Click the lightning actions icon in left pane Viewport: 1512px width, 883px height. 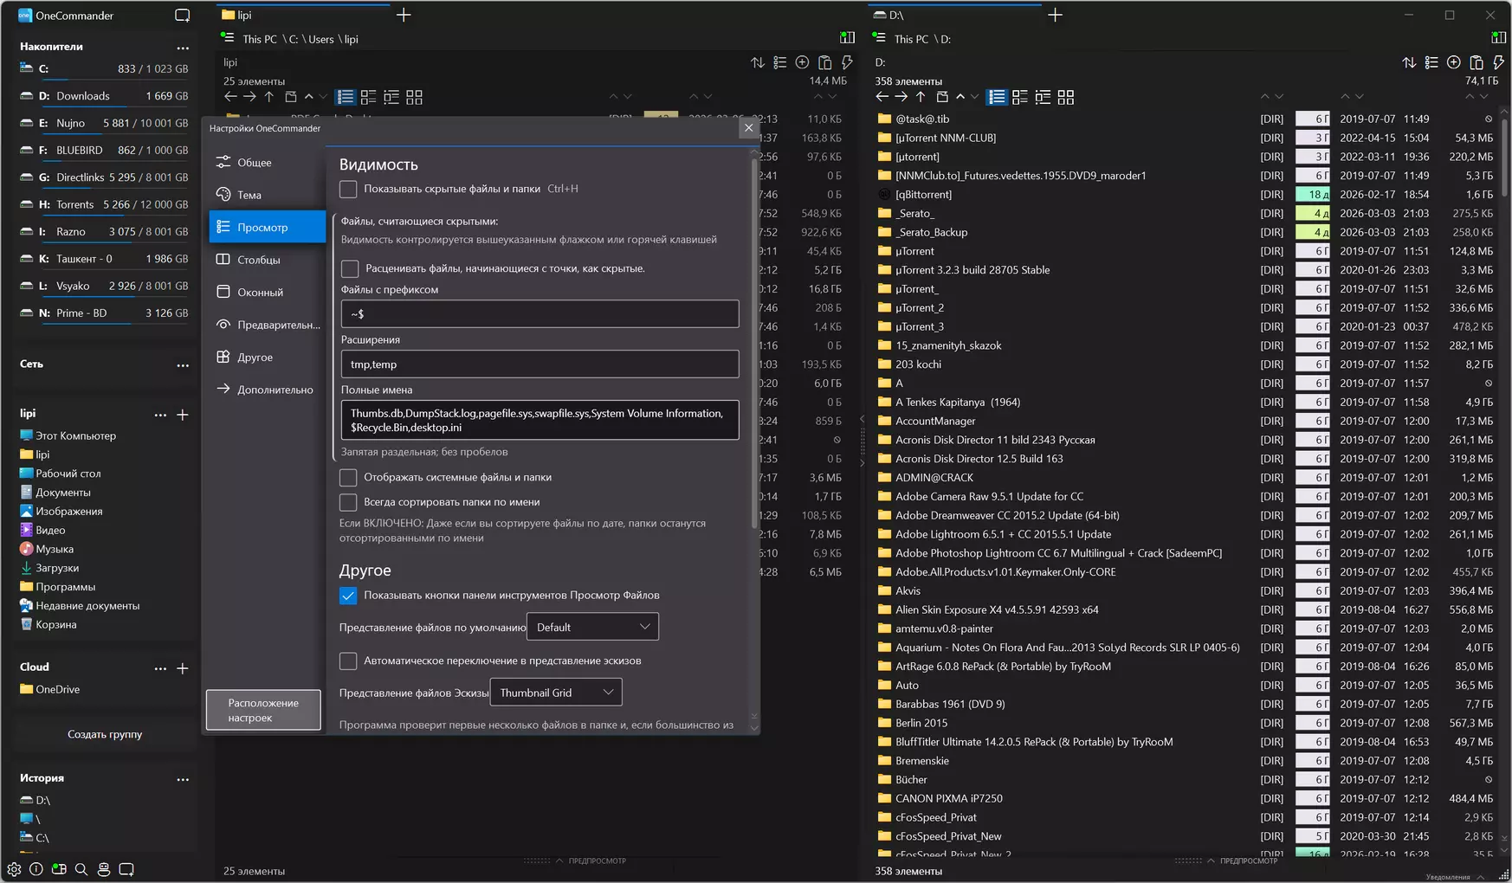click(847, 62)
